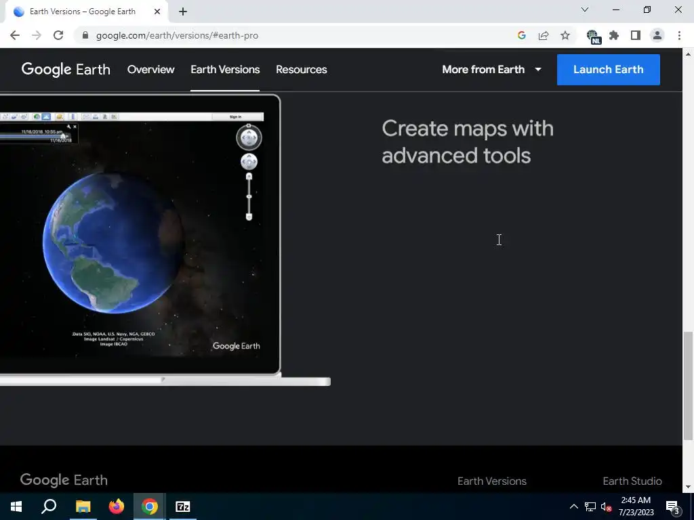
Task: Launch Firefox from the taskbar
Action: point(117,506)
